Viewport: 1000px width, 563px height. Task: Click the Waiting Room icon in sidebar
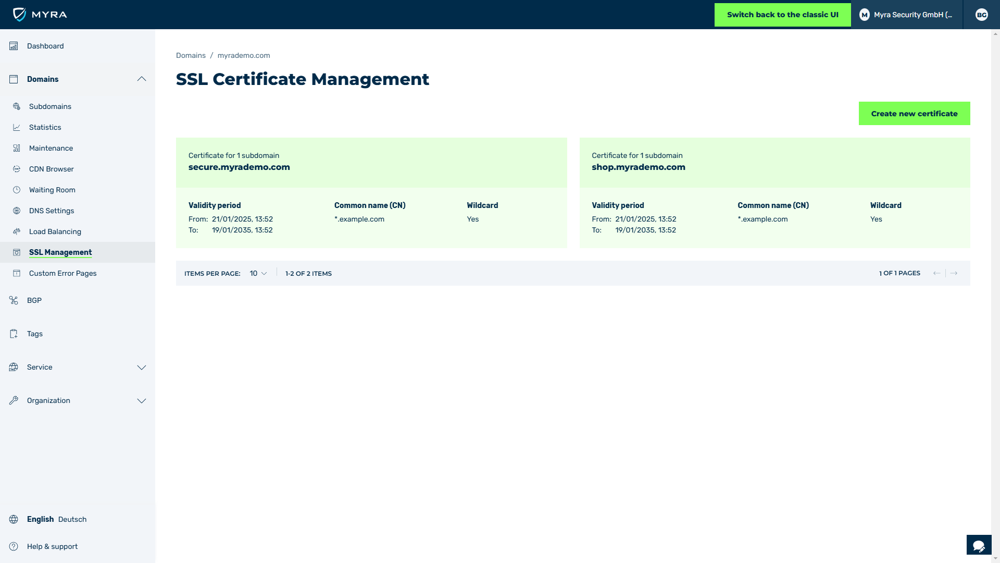[16, 190]
